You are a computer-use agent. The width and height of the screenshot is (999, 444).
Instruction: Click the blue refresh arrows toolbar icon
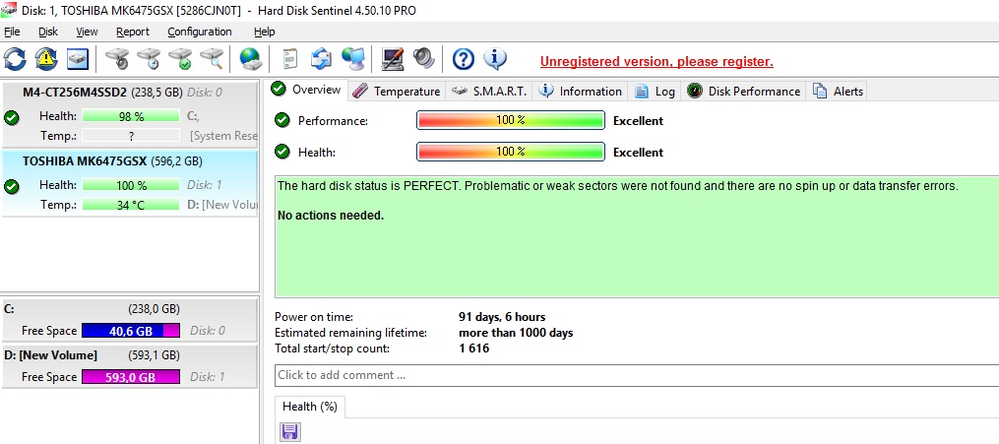pyautogui.click(x=15, y=59)
